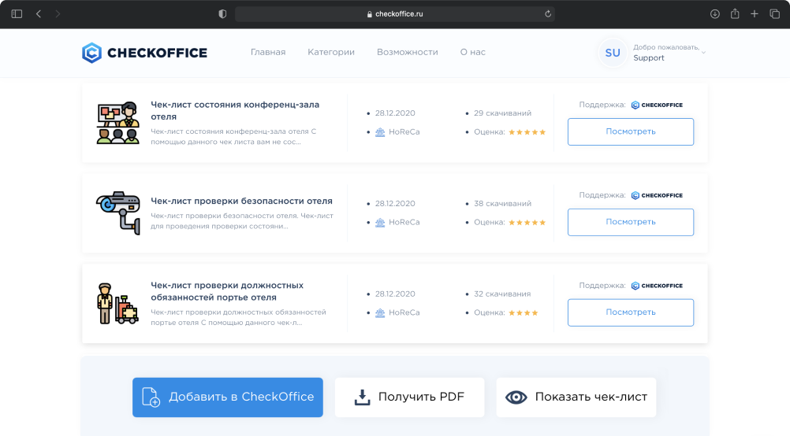The height and width of the screenshot is (436, 790).
Task: Click Посмотреть for hotel security checklist
Action: pyautogui.click(x=630, y=222)
